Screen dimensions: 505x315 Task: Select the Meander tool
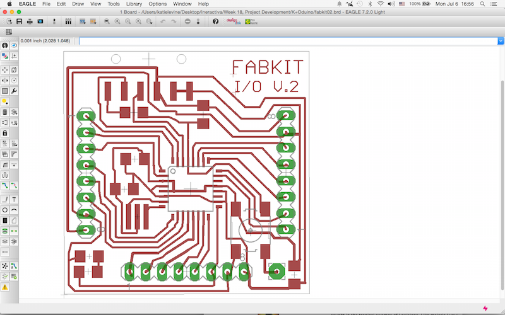coord(5,175)
